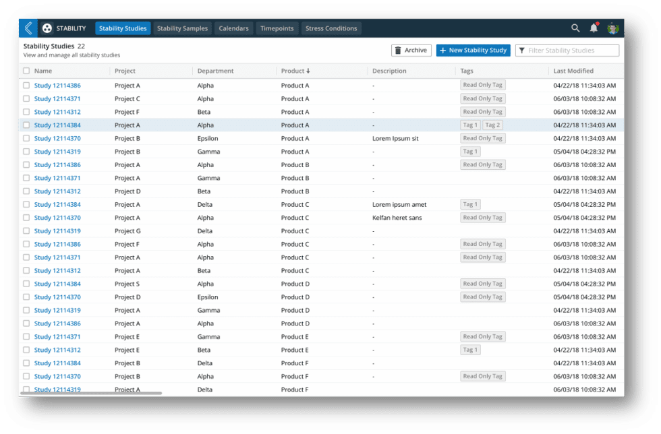Image resolution: width=661 pixels, height=434 pixels.
Task: Click the Stability app logo icon
Action: point(47,28)
